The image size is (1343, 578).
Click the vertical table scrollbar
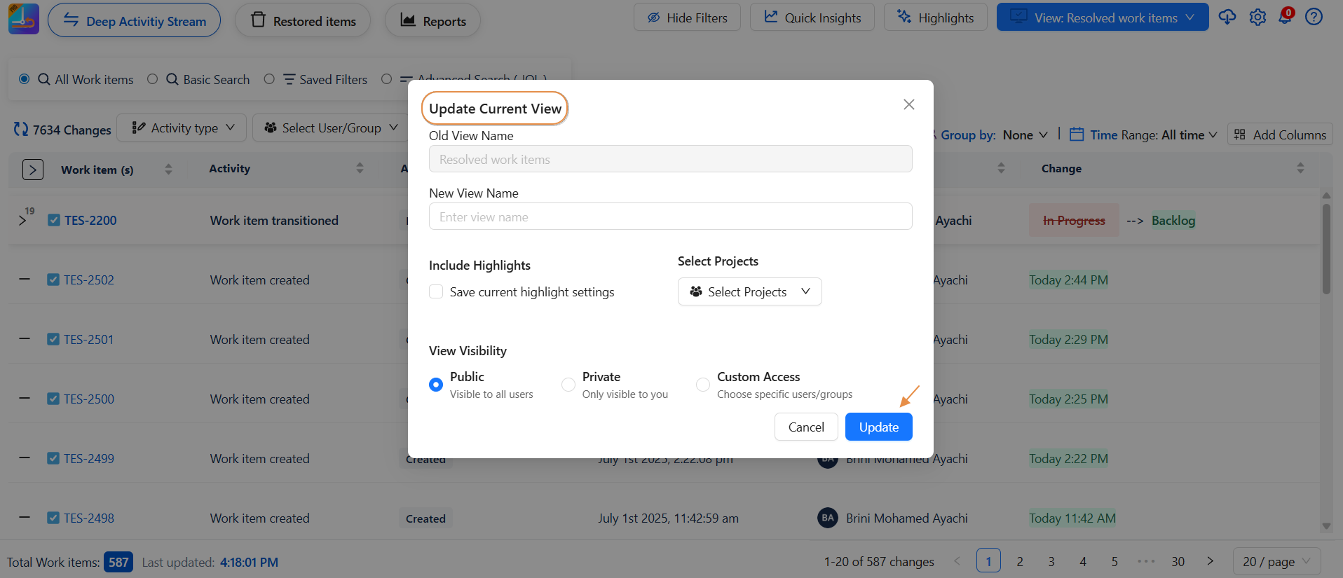coord(1325,249)
